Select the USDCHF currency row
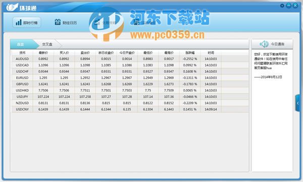 click(130, 71)
